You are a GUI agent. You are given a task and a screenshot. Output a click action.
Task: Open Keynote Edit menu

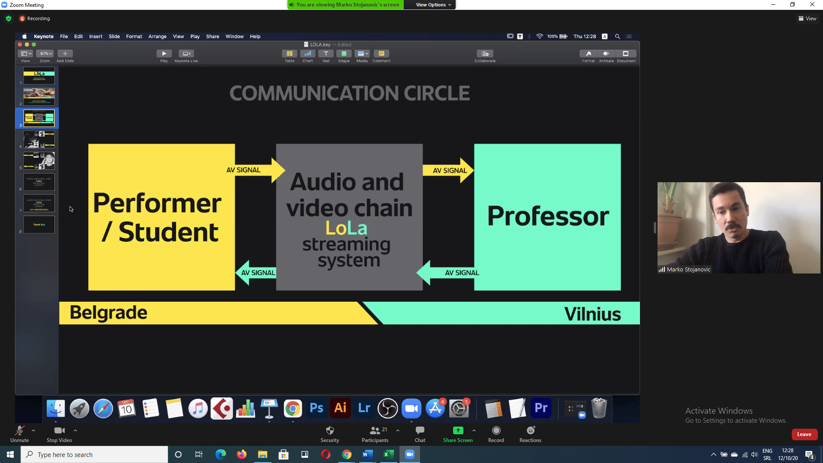click(78, 36)
